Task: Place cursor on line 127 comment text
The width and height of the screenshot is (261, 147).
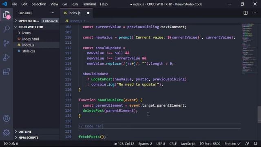Action: coord(91,126)
